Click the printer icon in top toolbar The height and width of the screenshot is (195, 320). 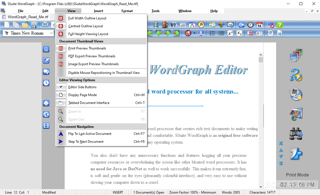tap(45, 25)
